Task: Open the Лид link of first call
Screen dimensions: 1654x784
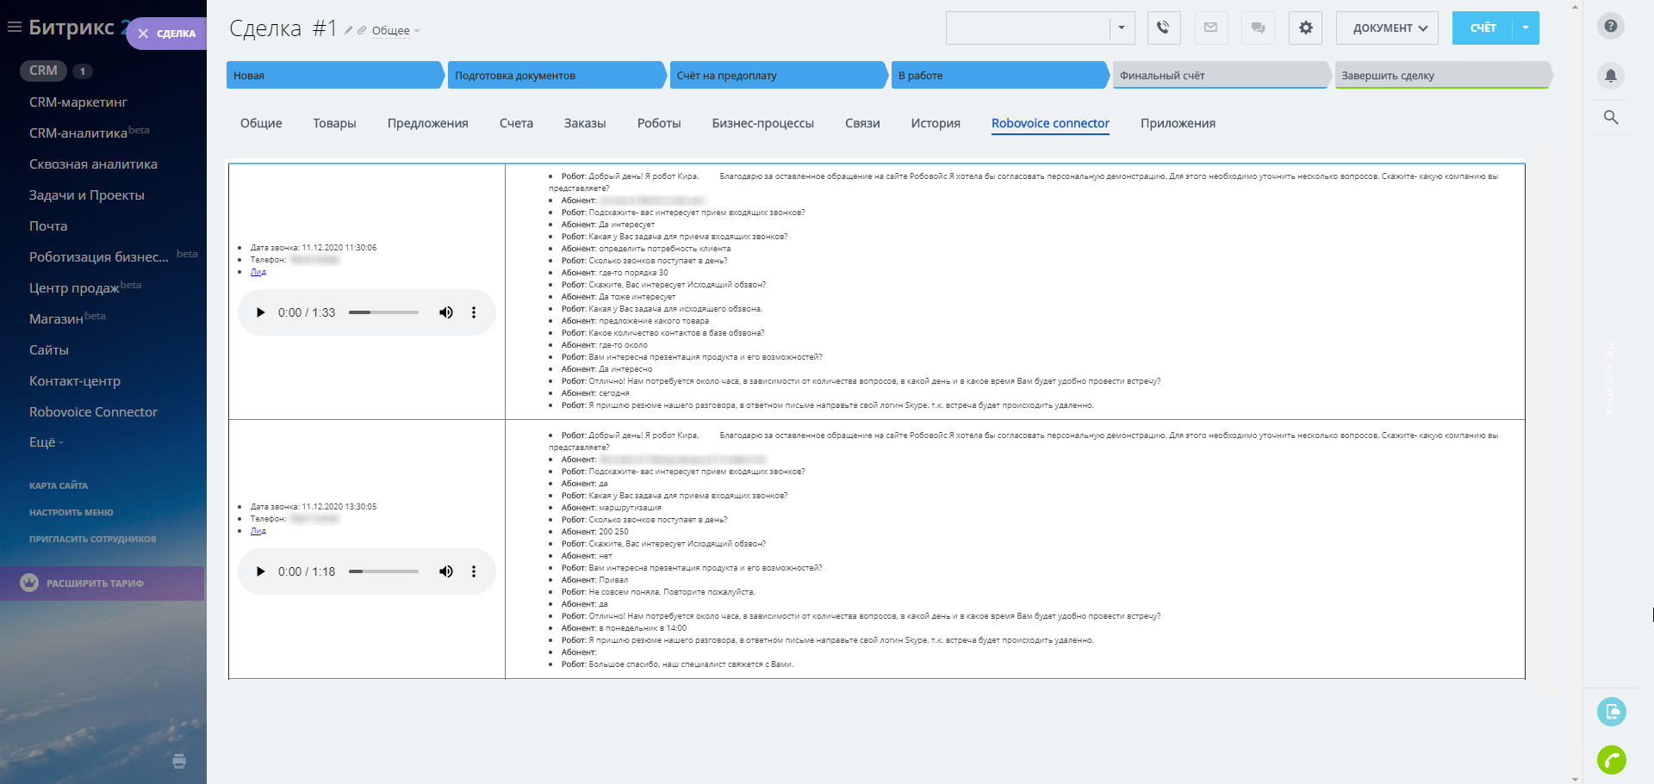Action: pos(258,272)
